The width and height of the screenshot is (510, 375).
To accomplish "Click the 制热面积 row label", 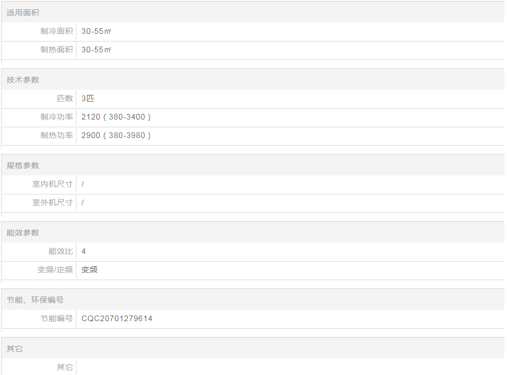I will [56, 50].
